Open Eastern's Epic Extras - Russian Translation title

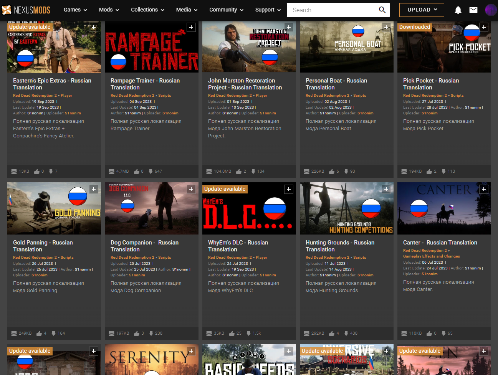click(x=52, y=84)
